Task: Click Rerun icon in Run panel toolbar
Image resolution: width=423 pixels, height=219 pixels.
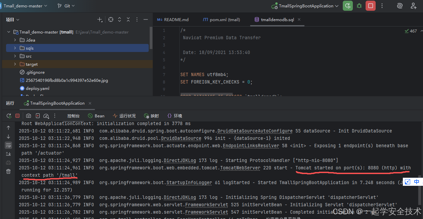Action: tap(9, 116)
